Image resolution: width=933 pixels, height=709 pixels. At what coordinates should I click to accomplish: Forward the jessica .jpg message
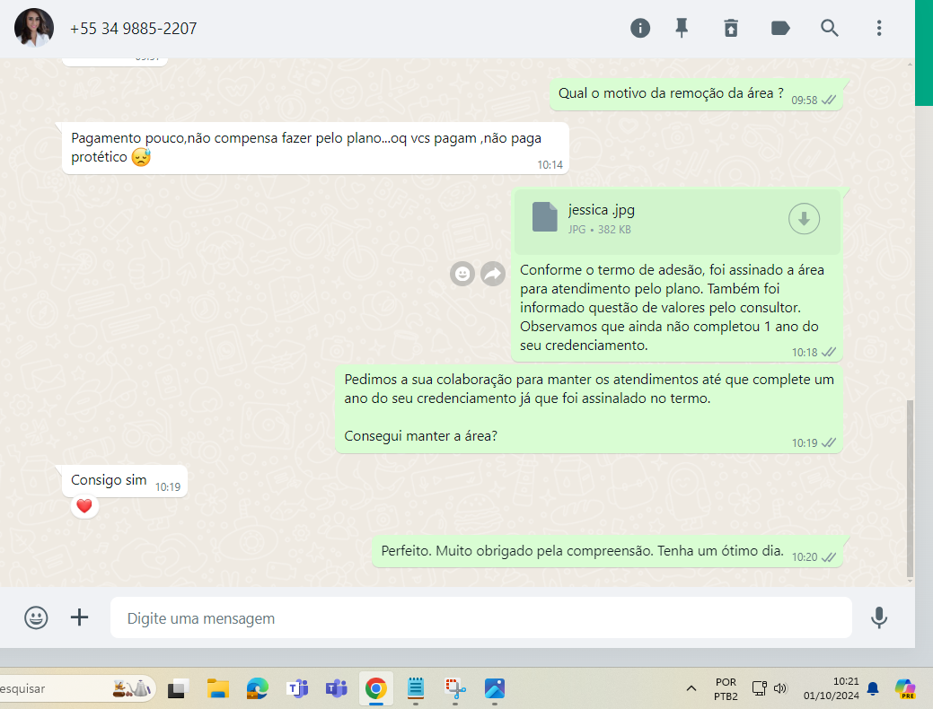pyautogui.click(x=493, y=275)
